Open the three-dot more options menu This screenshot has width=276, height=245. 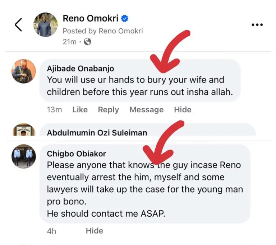[x=257, y=25]
